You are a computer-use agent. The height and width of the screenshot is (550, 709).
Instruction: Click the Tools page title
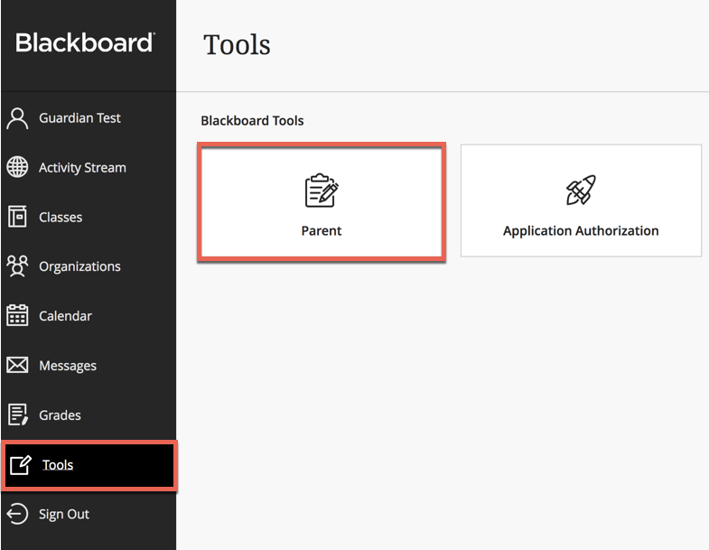coord(237,45)
